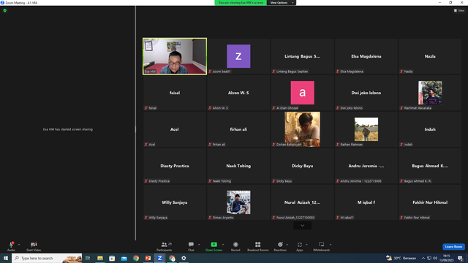Click the firhan ali participant tile
The height and width of the screenshot is (263, 468).
pos(238,129)
